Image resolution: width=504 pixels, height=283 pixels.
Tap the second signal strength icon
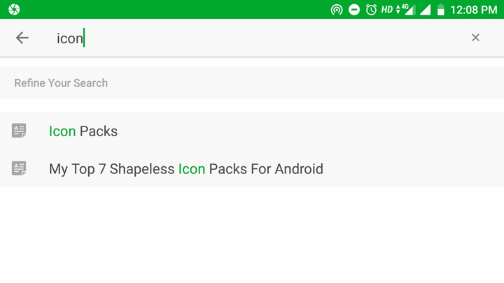click(426, 10)
